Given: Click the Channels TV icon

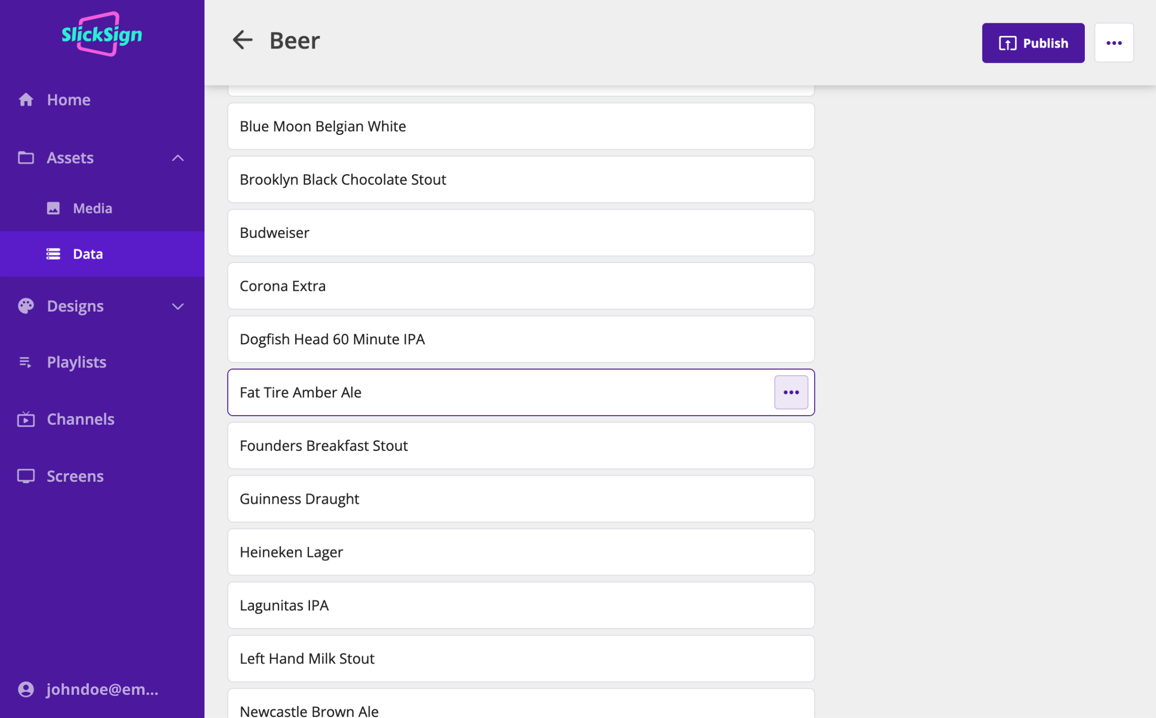Looking at the screenshot, I should [x=26, y=419].
